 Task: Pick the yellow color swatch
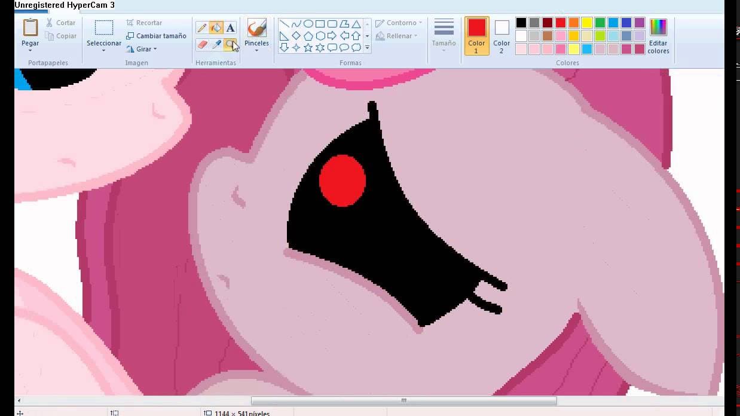pyautogui.click(x=587, y=23)
